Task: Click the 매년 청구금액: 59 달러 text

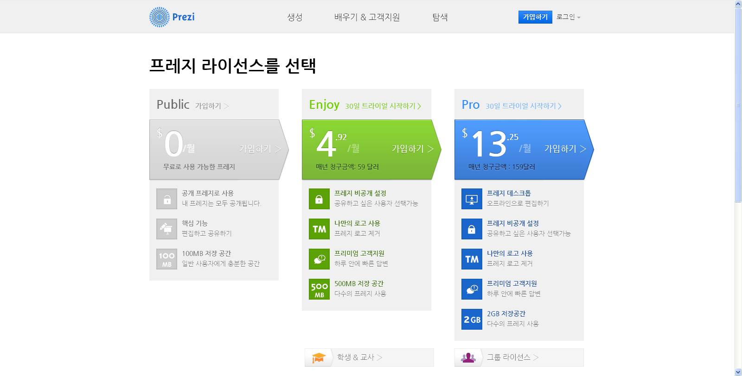Action: (x=347, y=167)
